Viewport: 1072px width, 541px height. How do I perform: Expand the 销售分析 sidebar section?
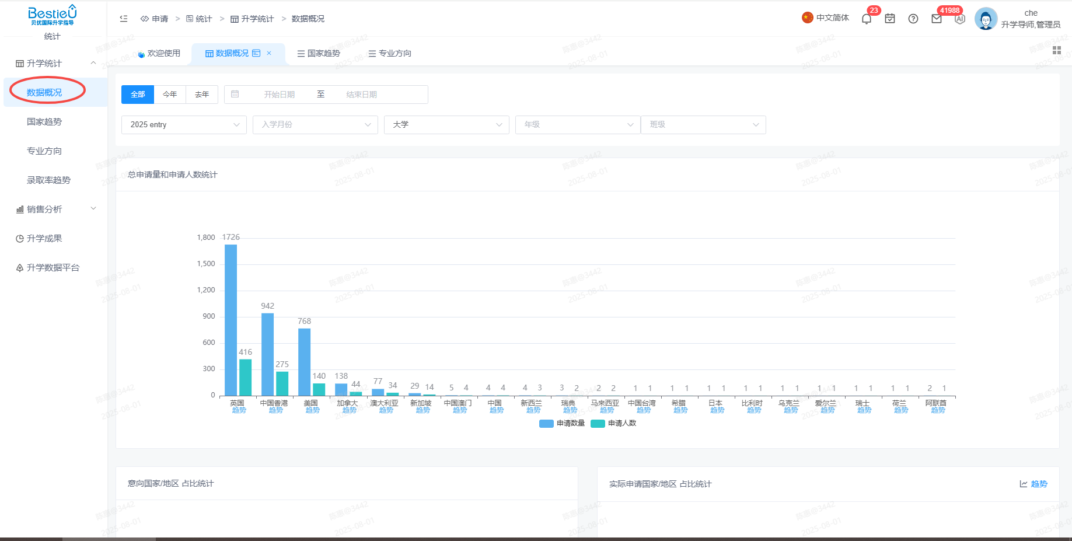pyautogui.click(x=55, y=209)
